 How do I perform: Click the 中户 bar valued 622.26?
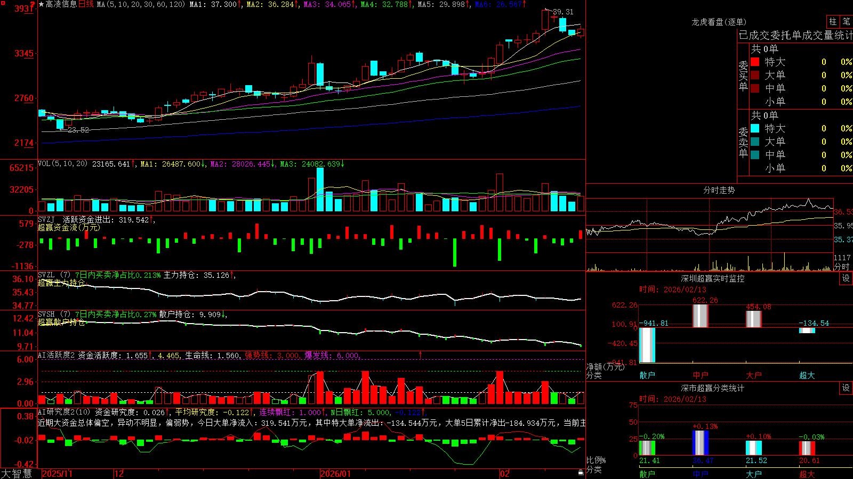click(x=701, y=316)
